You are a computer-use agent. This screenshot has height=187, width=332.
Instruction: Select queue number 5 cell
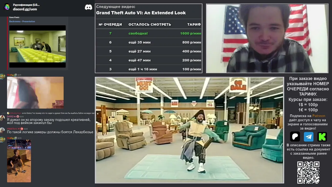coord(110,51)
